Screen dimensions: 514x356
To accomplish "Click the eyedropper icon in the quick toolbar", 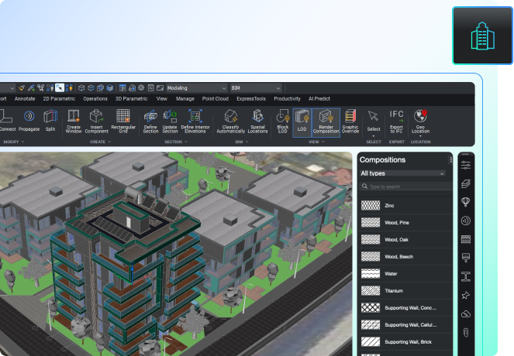I will 31,87.
